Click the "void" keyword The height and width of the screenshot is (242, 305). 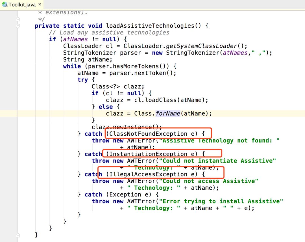(x=95, y=26)
